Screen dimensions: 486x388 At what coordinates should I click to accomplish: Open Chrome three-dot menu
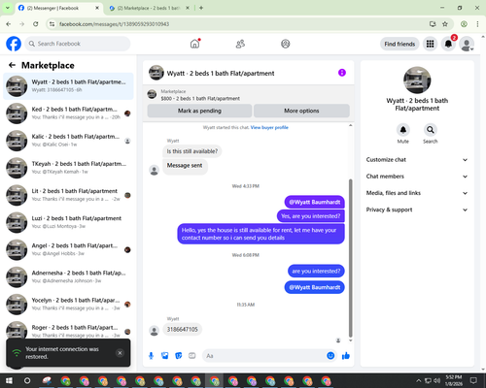477,24
